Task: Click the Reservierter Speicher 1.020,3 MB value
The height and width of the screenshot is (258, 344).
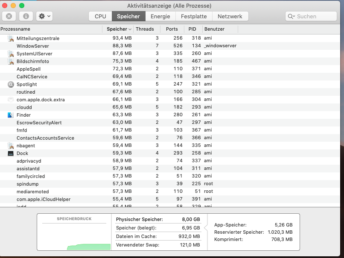Action: tap(280, 232)
